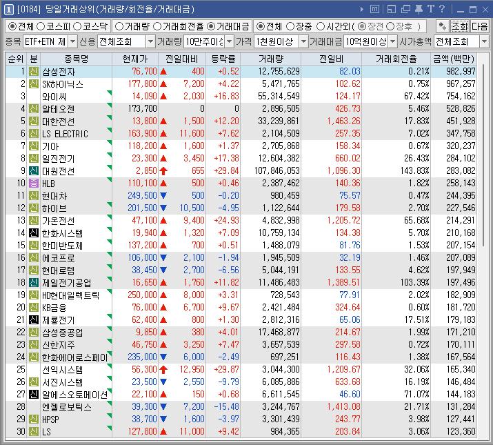The width and height of the screenshot is (493, 445).
Task: Select the 코스닥 radio button
Action: (77, 26)
